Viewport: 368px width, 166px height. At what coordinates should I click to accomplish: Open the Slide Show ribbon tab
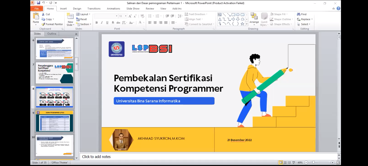pos(133,9)
